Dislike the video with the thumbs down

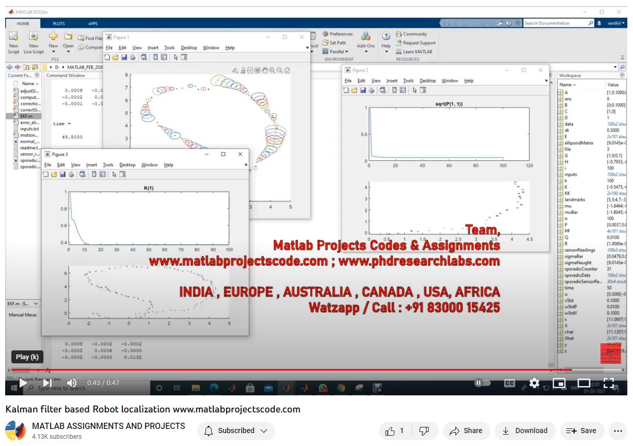click(x=424, y=430)
